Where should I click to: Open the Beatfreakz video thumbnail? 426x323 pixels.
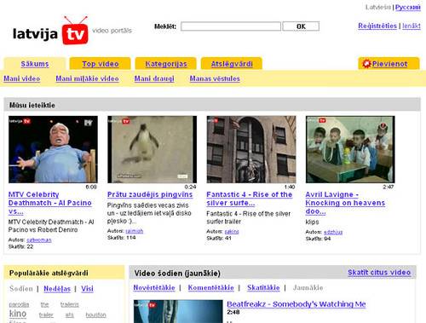tap(178, 311)
